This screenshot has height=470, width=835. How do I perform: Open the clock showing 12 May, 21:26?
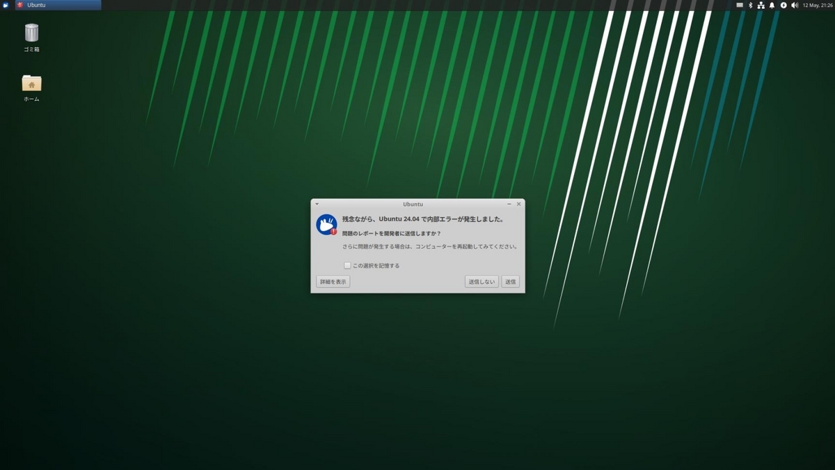tap(818, 5)
